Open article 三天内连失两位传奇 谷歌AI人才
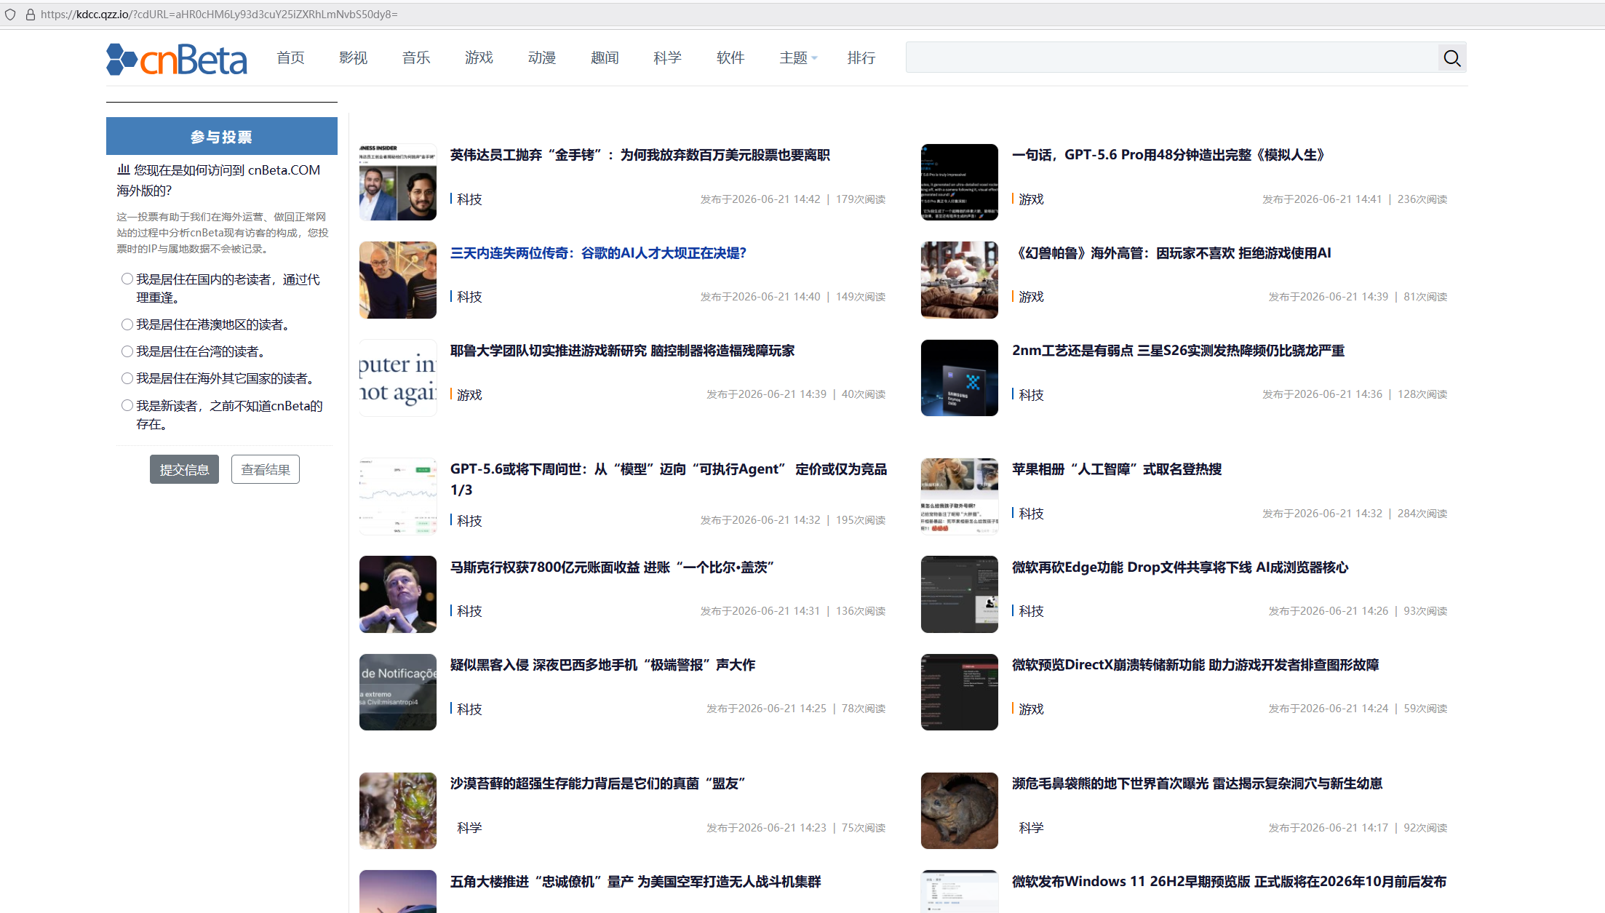Viewport: 1605px width, 913px height. tap(598, 253)
